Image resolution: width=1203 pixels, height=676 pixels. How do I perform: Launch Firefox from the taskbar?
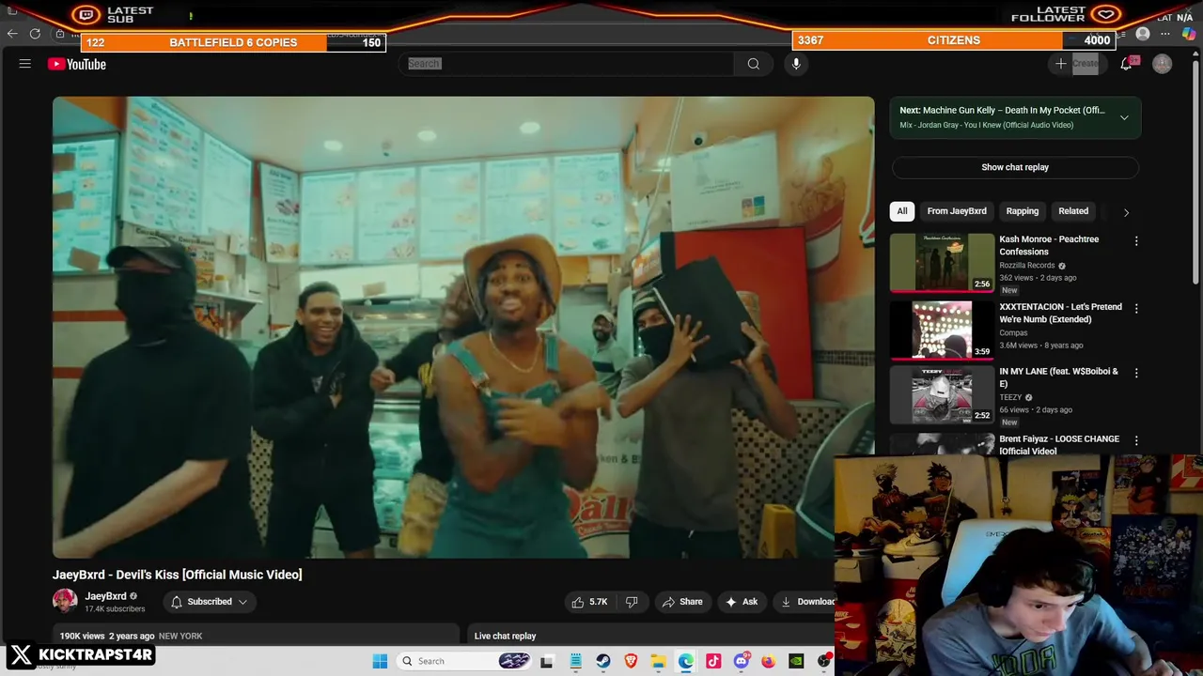tap(768, 661)
